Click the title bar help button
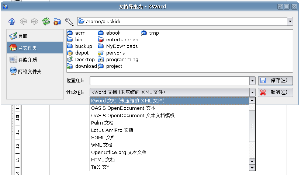Viewport: 301px width, 175px height. (x=280, y=7)
